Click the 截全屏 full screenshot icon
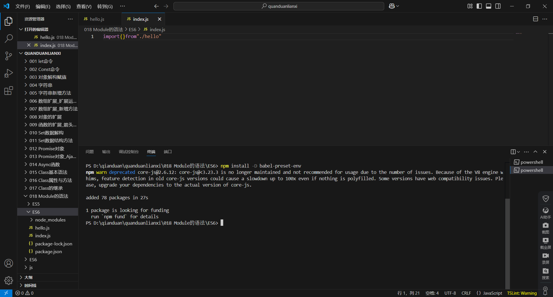553x297 pixels. (546, 243)
